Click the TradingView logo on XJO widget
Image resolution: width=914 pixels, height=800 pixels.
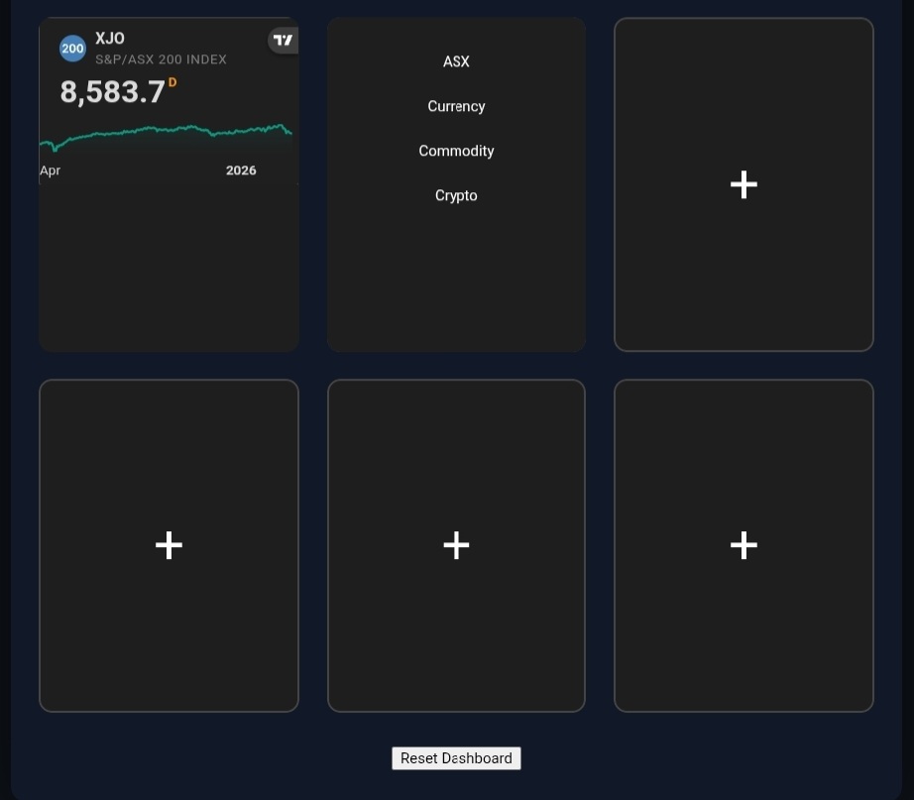[x=284, y=41]
